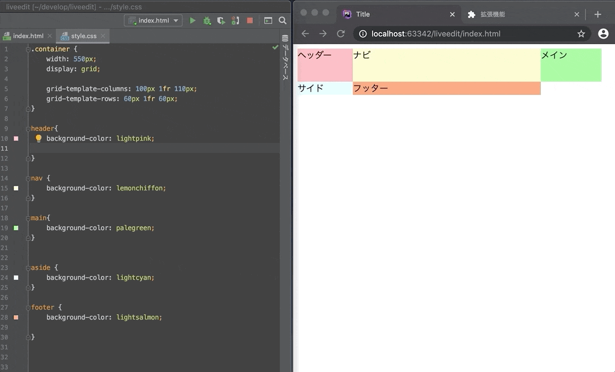
Task: Open the Database side panel icon
Action: pyautogui.click(x=285, y=38)
